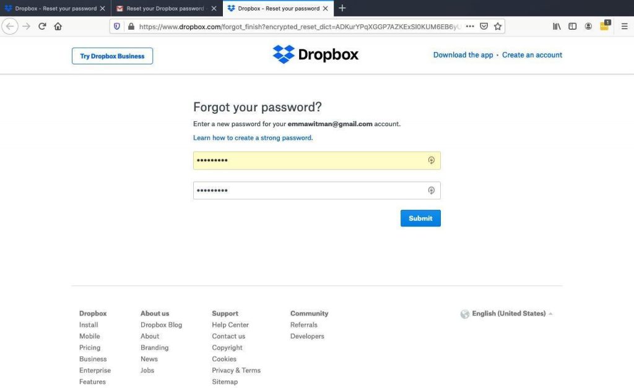Screen dimensions: 634x388
Task: Open the Copyright footer link
Action: (x=227, y=347)
